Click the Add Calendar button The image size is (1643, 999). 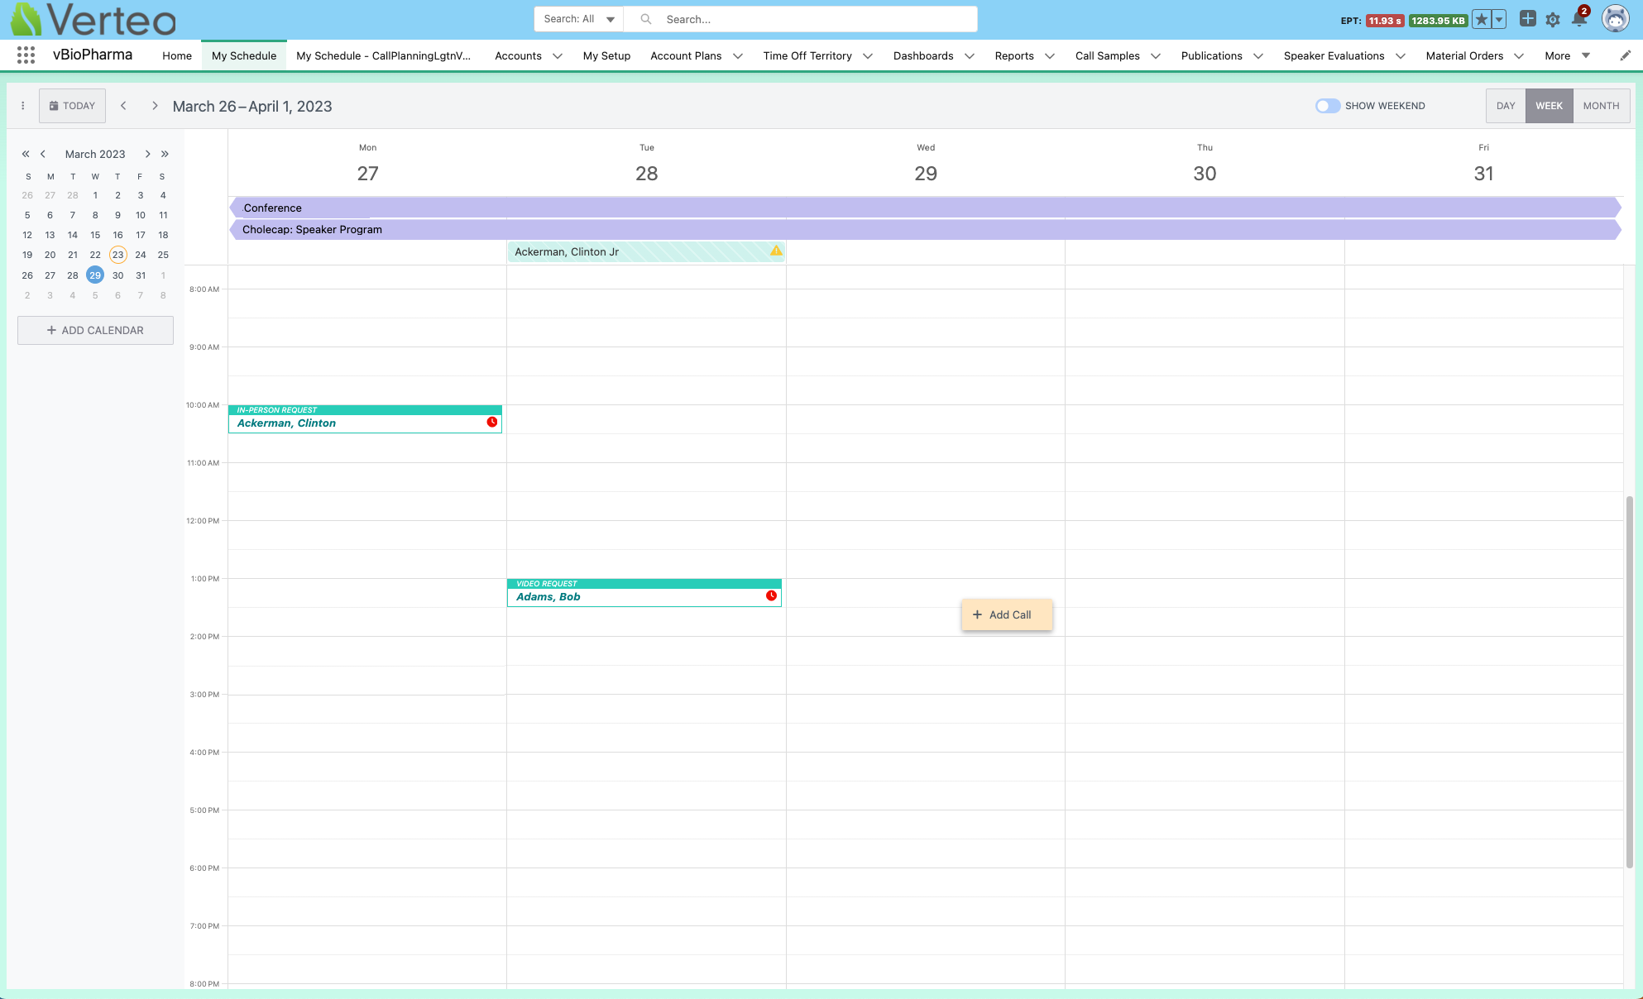coord(95,330)
